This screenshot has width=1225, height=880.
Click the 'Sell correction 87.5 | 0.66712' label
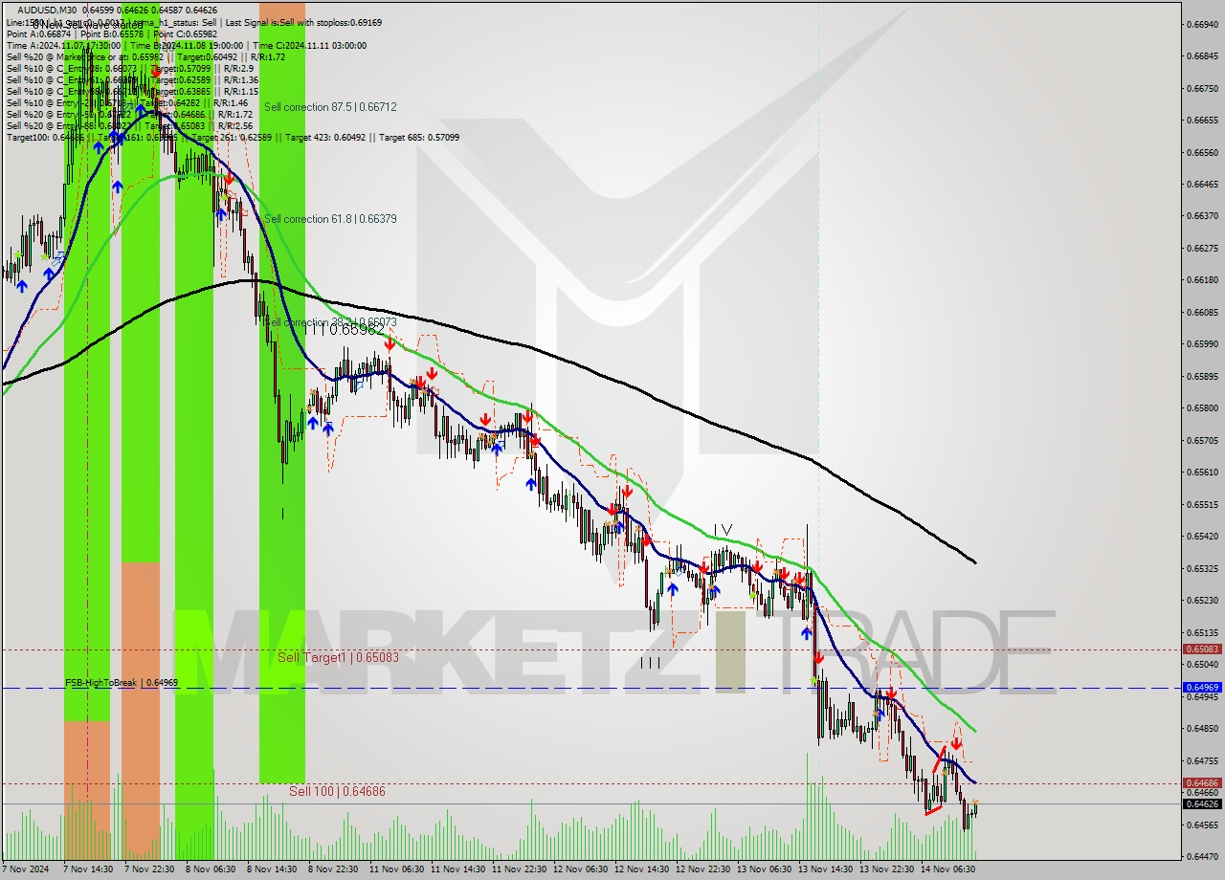[330, 107]
